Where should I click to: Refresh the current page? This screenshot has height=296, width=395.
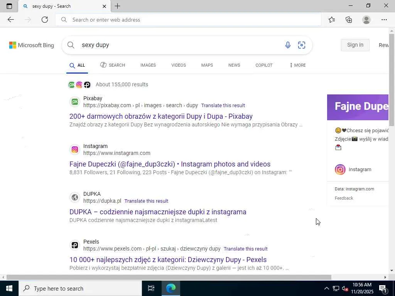pyautogui.click(x=45, y=20)
